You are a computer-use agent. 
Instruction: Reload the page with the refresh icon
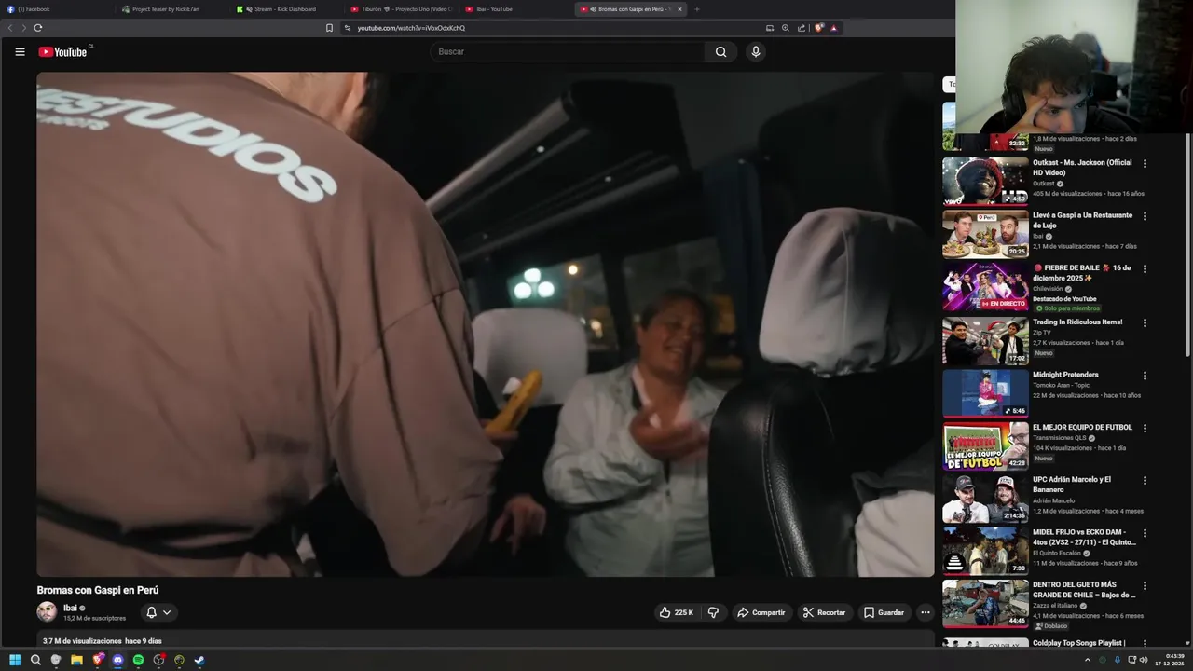[x=38, y=28]
